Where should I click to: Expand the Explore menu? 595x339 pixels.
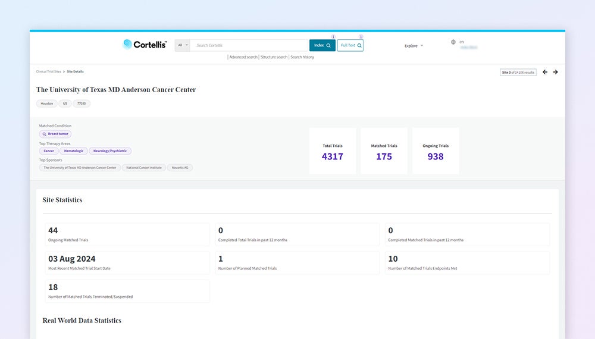click(414, 46)
